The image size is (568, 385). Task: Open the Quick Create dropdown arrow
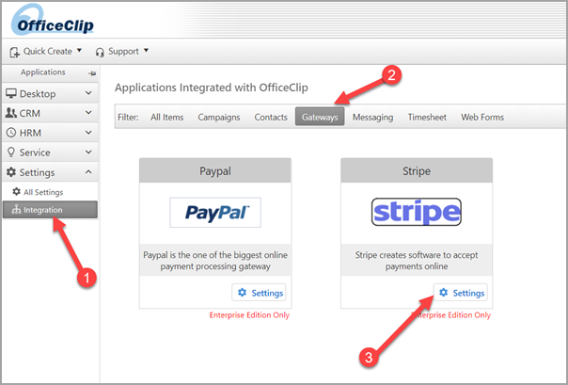click(x=79, y=51)
